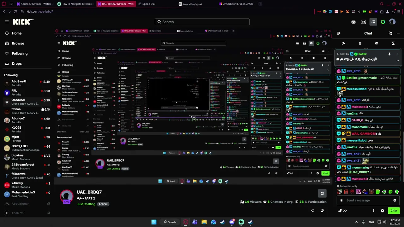The image size is (404, 227).
Task: Click the hourglass icon in chat toolbar
Action: click(393, 44)
